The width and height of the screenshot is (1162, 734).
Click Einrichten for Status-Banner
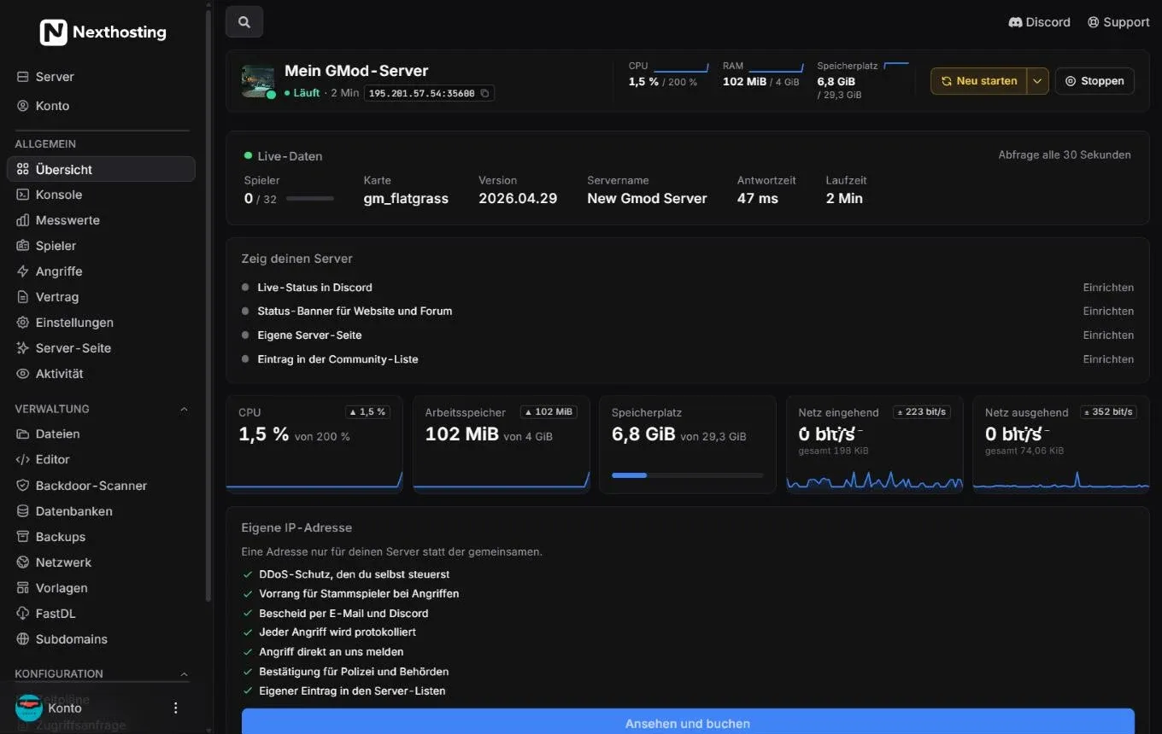click(x=1108, y=312)
